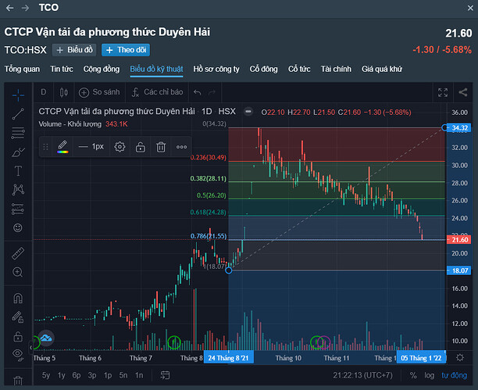
Task: Toggle the magnet snap mode
Action: (18, 299)
